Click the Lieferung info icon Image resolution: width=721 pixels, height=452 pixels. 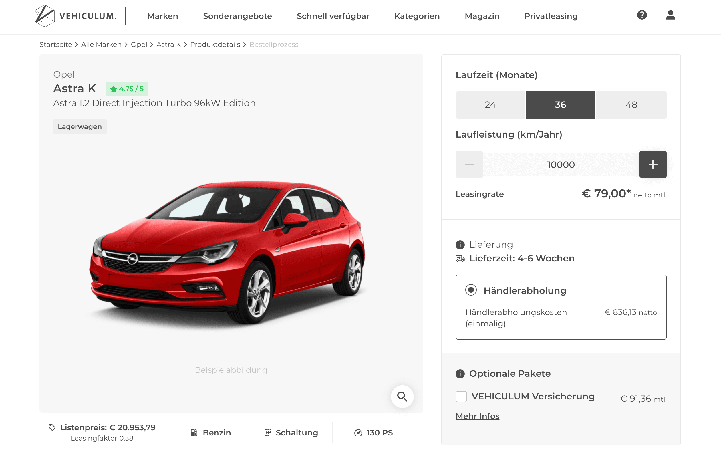point(460,245)
